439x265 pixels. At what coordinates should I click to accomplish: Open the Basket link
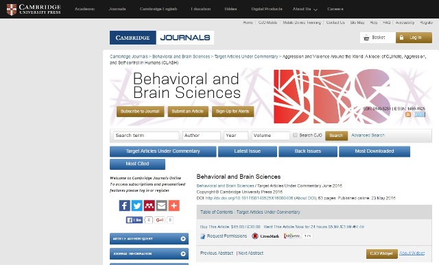[x=378, y=38]
